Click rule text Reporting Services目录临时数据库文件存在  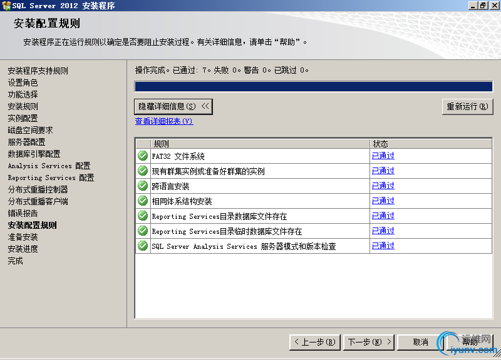[227, 231]
